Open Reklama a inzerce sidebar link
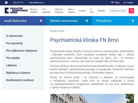Image resolution: width=138 pixels, height=103 pixels. point(18,73)
